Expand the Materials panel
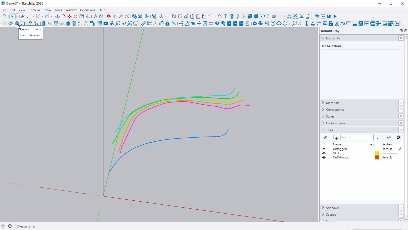Image resolution: width=408 pixels, height=230 pixels. (x=333, y=103)
